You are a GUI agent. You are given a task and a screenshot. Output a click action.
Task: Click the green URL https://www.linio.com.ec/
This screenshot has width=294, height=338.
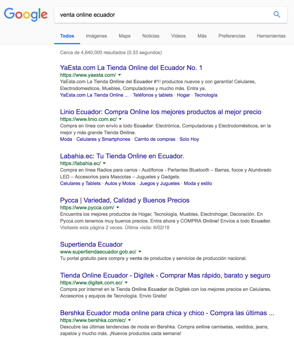click(x=88, y=119)
